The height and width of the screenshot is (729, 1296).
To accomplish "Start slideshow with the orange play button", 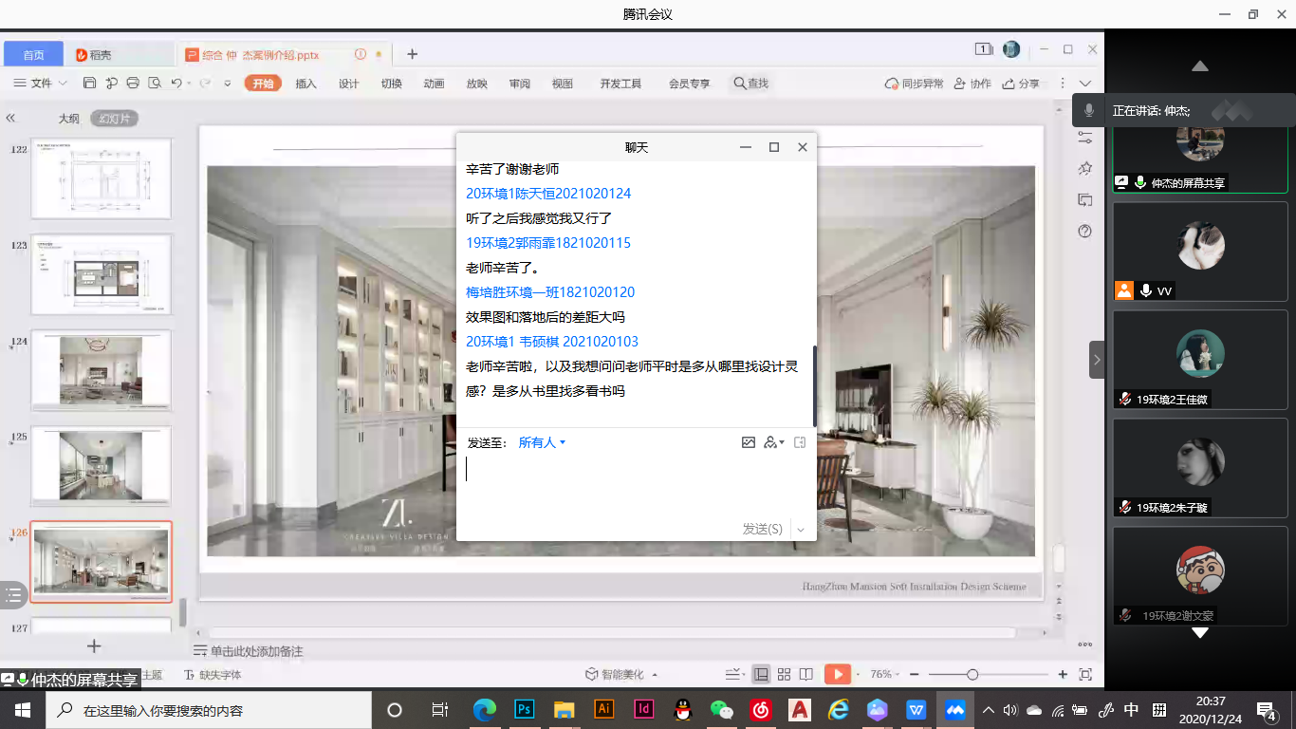I will (x=837, y=674).
